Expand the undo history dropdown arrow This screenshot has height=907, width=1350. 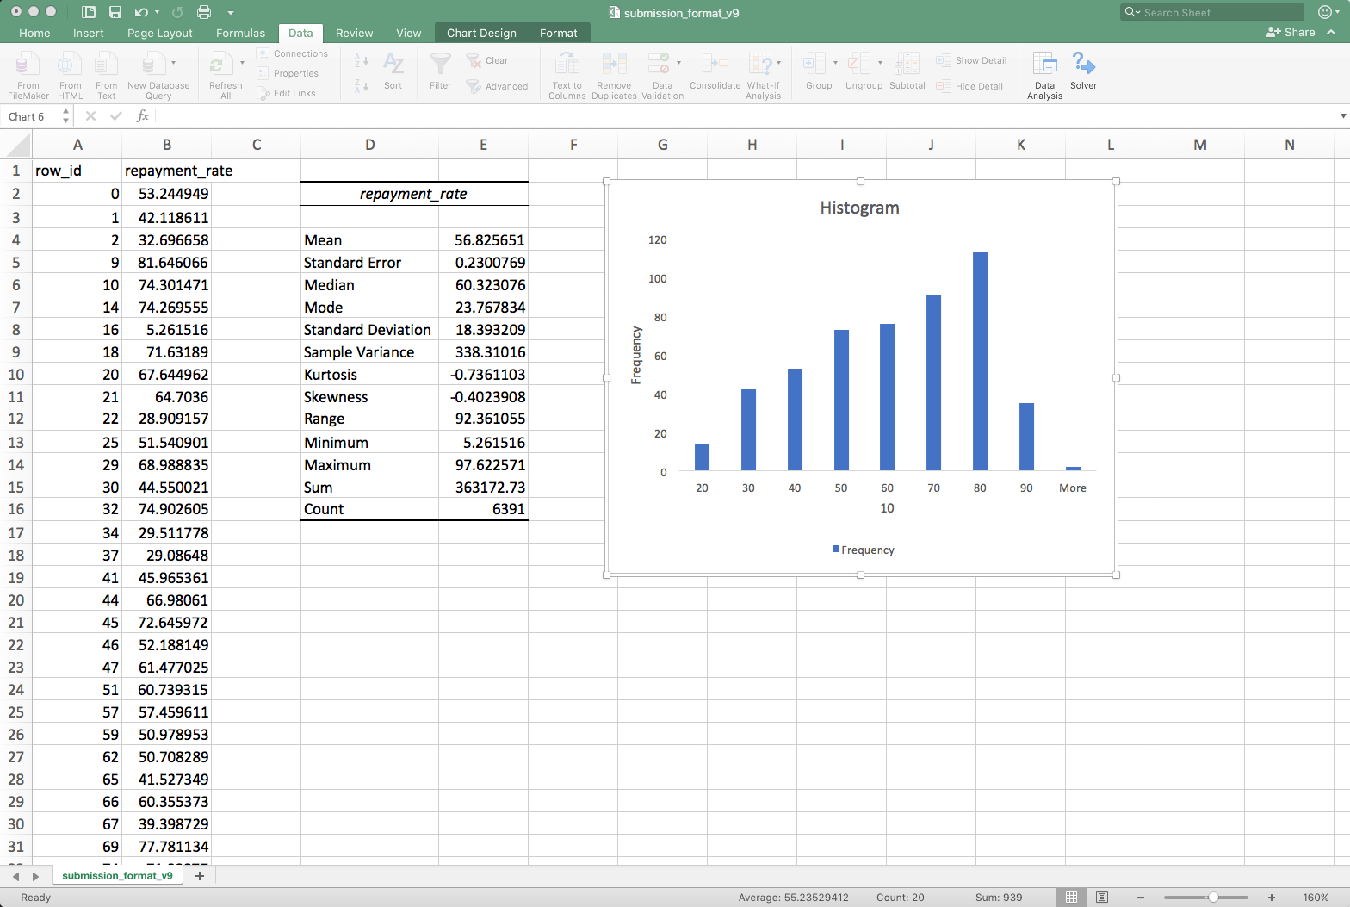point(157,12)
